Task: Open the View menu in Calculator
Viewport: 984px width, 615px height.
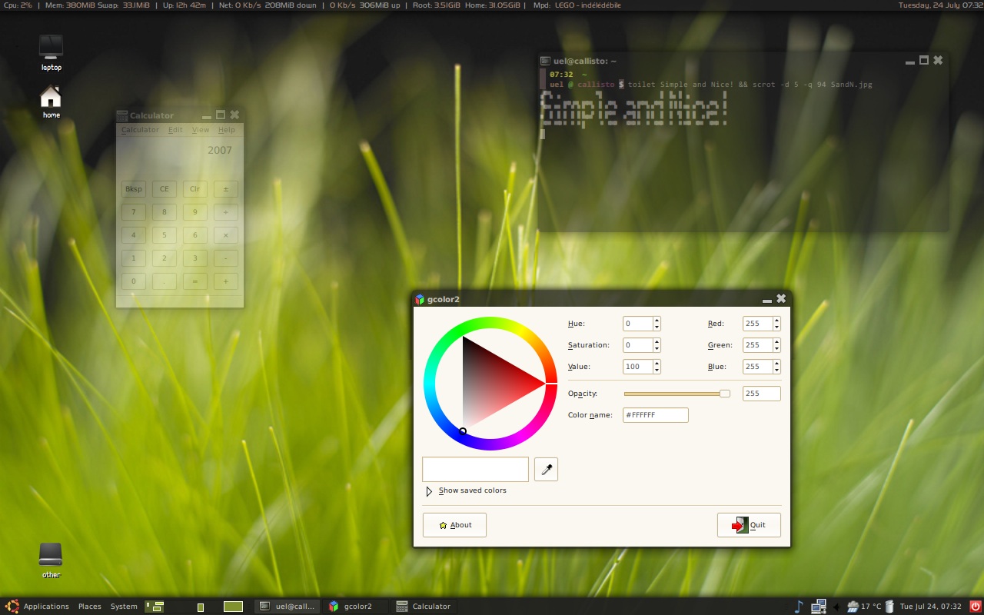Action: (x=201, y=130)
